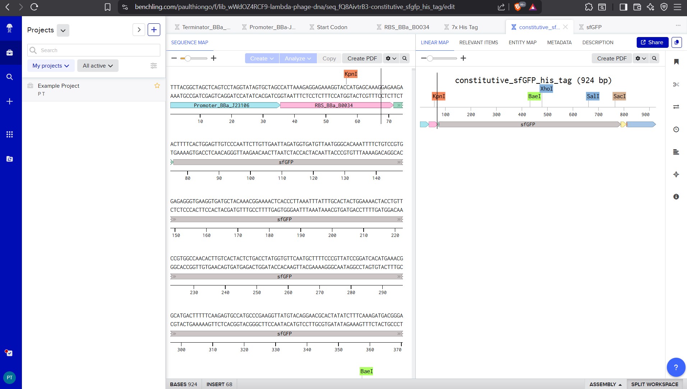Screen dimensions: 687x389
Task: Select the DESCRIPTION tab
Action: point(598,42)
